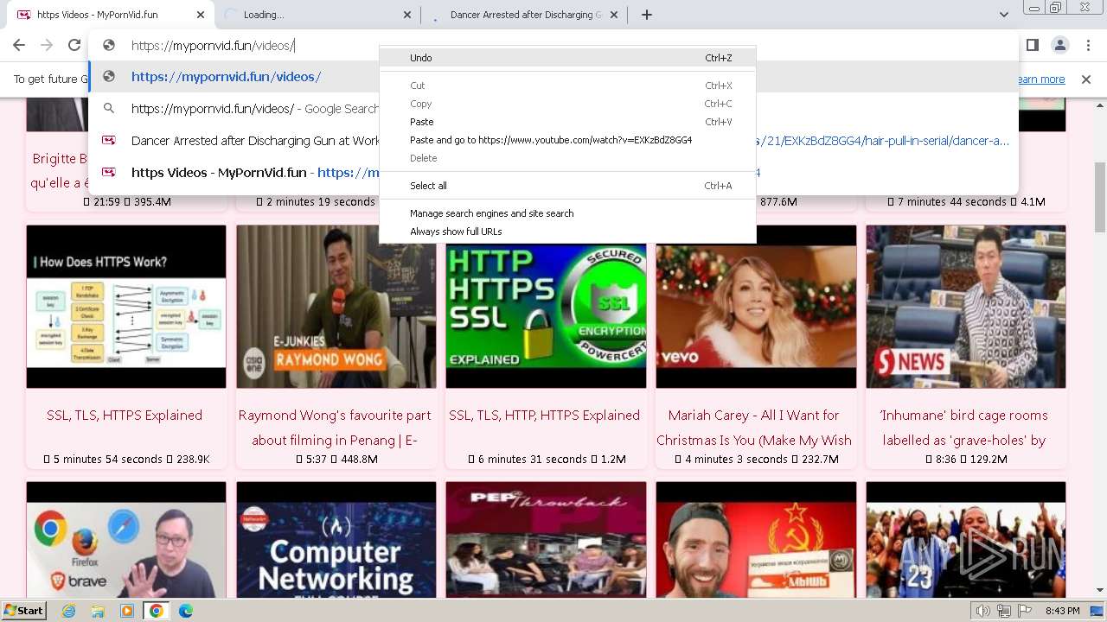Open Windows Media Player taskbar icon
The width and height of the screenshot is (1107, 622).
coord(127,611)
